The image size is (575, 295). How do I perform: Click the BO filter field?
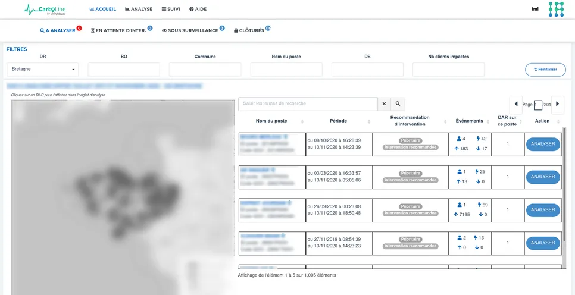pyautogui.click(x=124, y=69)
